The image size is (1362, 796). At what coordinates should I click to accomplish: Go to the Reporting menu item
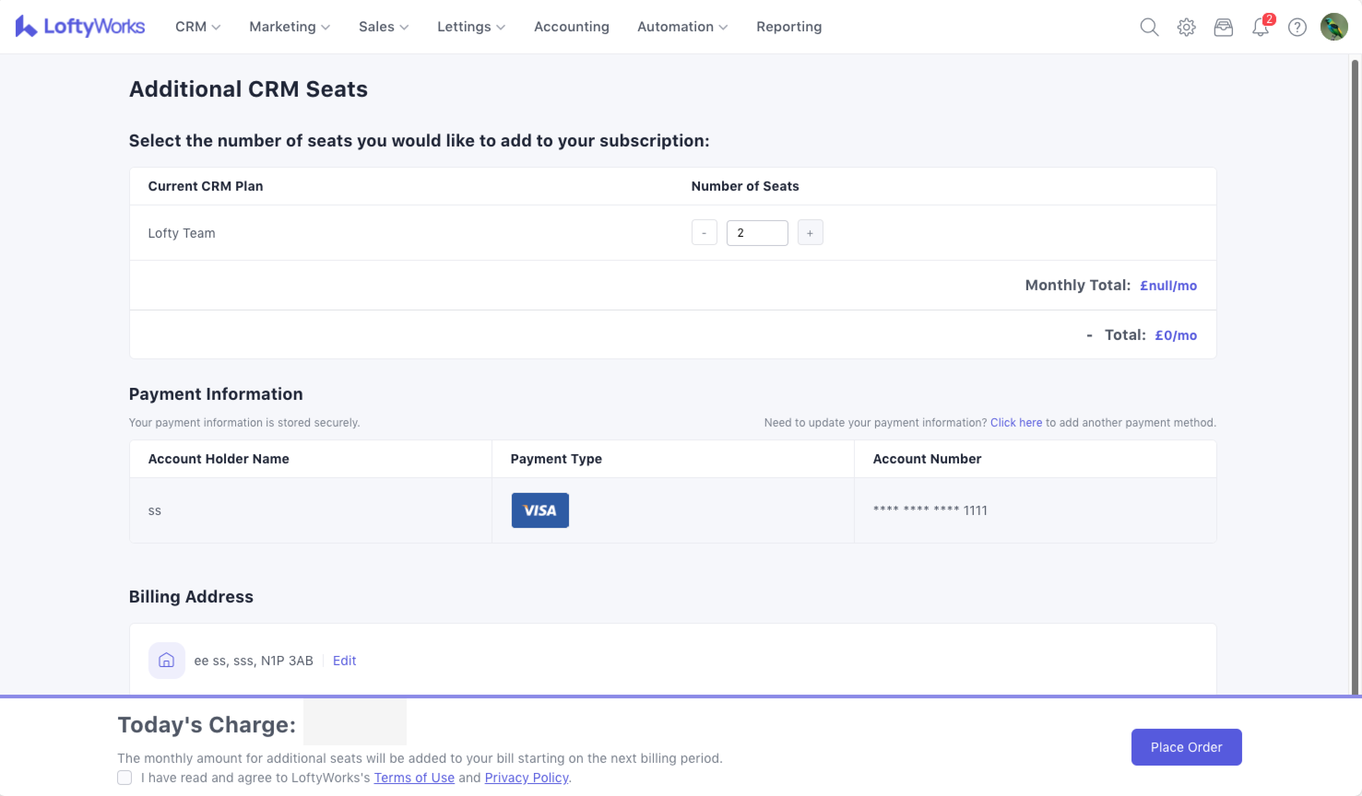coord(788,27)
